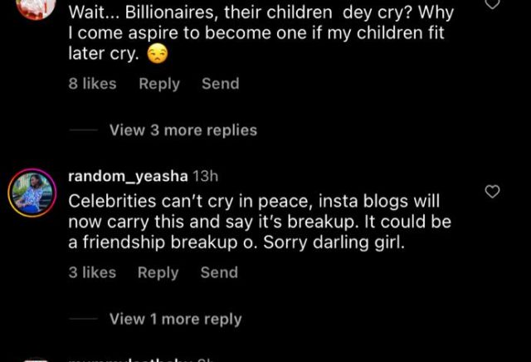Send random_yeasha's comment via Send
Screen dimensions: 531x362
(219, 272)
